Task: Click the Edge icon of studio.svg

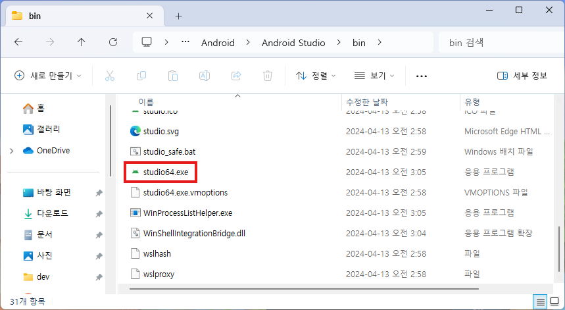Action: pos(135,131)
